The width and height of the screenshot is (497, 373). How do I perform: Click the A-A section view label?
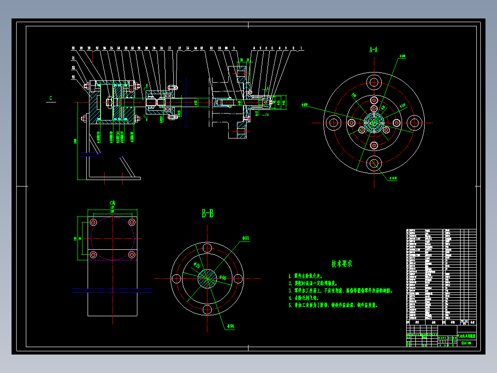tap(373, 49)
